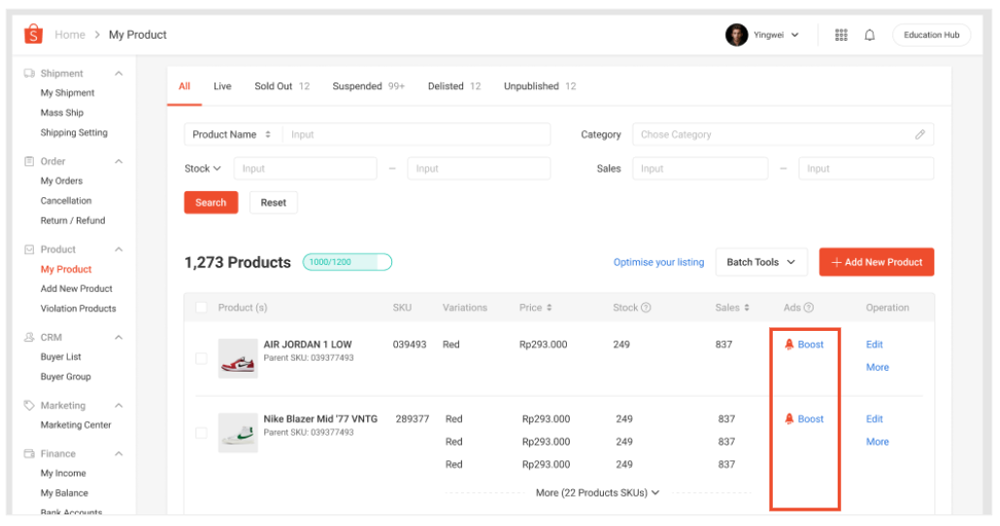
Task: Click the Shopee logo icon
Action: [33, 34]
